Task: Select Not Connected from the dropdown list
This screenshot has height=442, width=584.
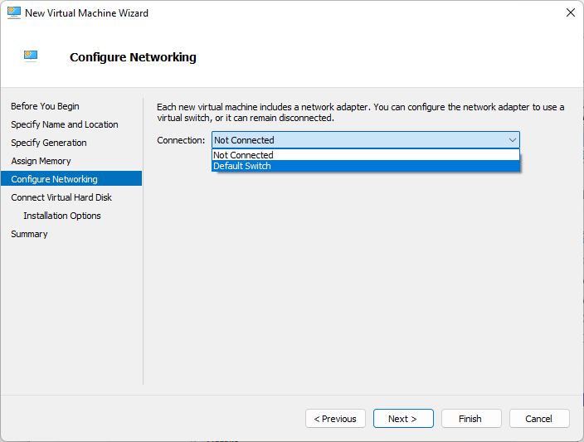Action: pos(243,155)
